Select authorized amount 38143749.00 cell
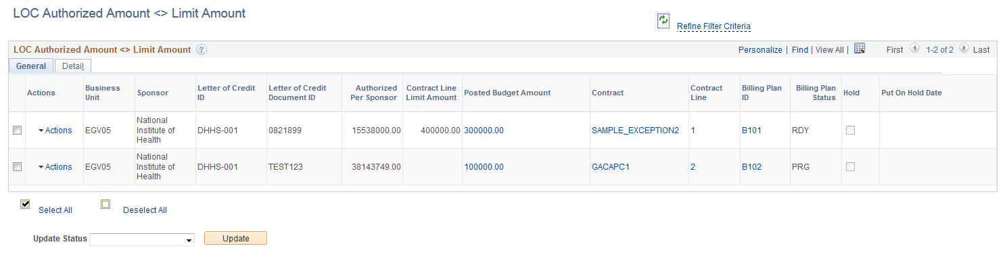1007x259 pixels. click(376, 167)
